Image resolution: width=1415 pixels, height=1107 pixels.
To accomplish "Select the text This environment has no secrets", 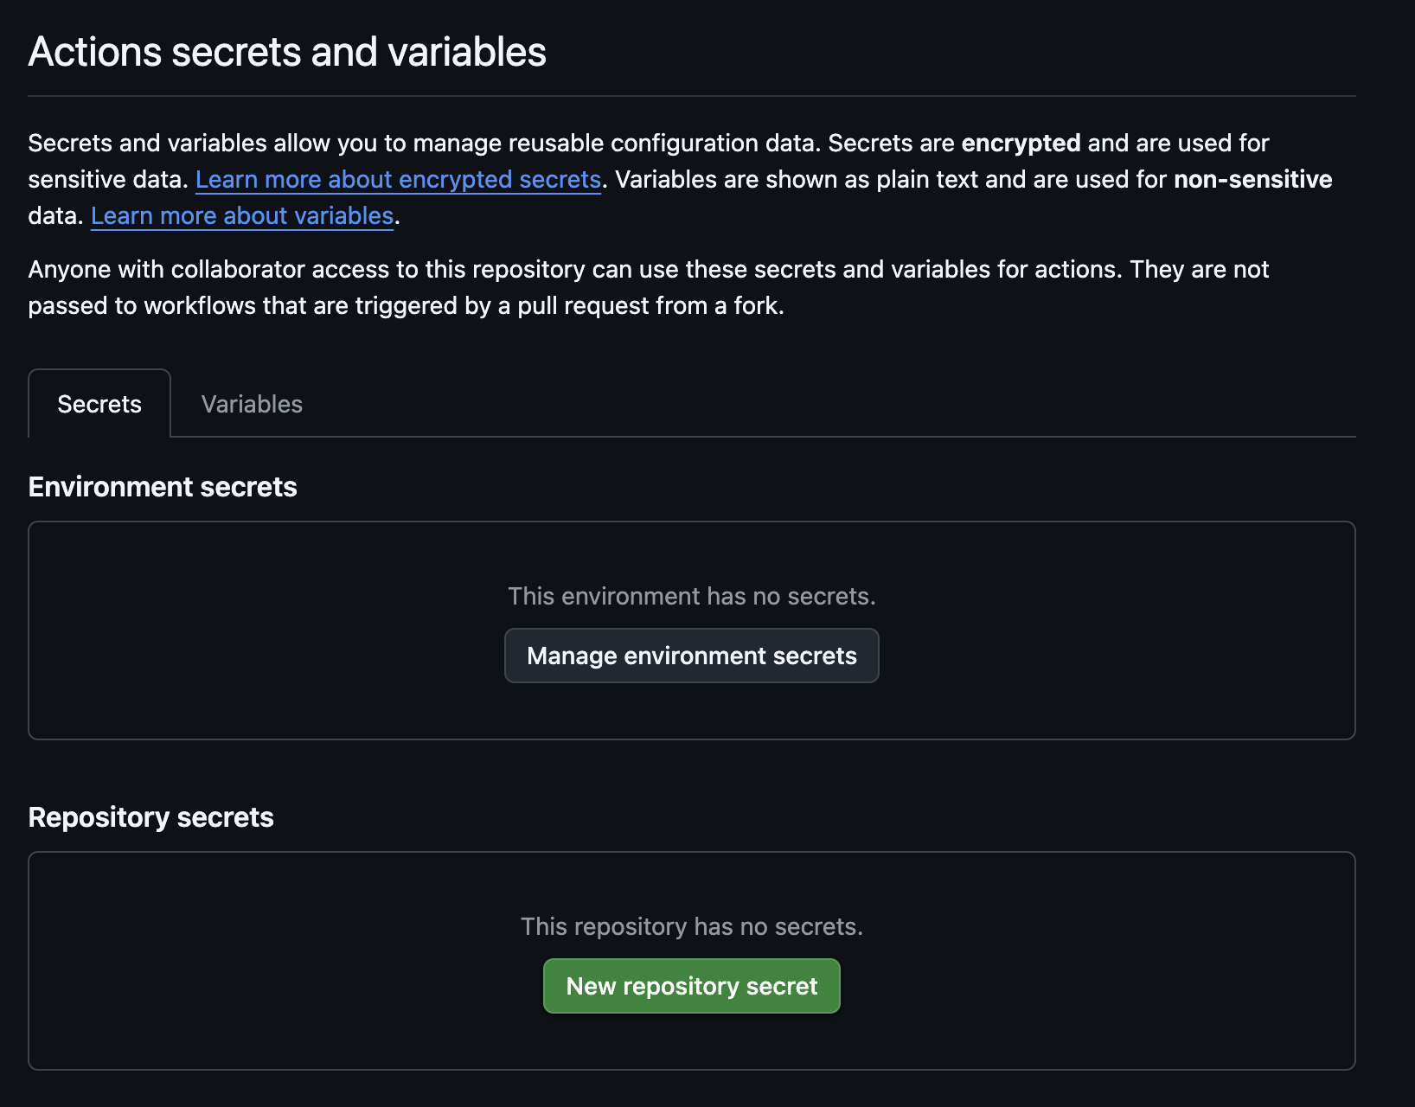I will pyautogui.click(x=692, y=596).
